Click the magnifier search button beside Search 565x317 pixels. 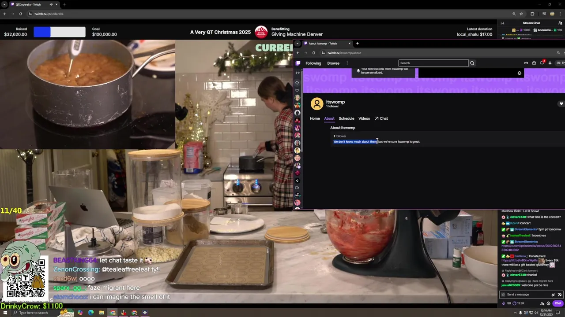coord(472,63)
